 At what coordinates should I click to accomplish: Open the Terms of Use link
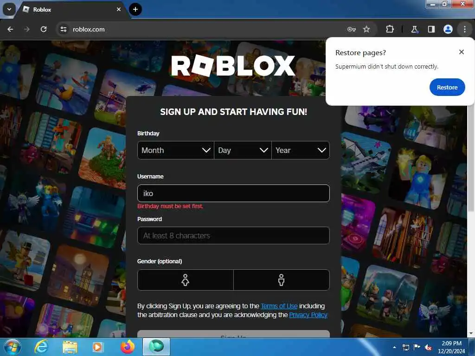tap(279, 306)
